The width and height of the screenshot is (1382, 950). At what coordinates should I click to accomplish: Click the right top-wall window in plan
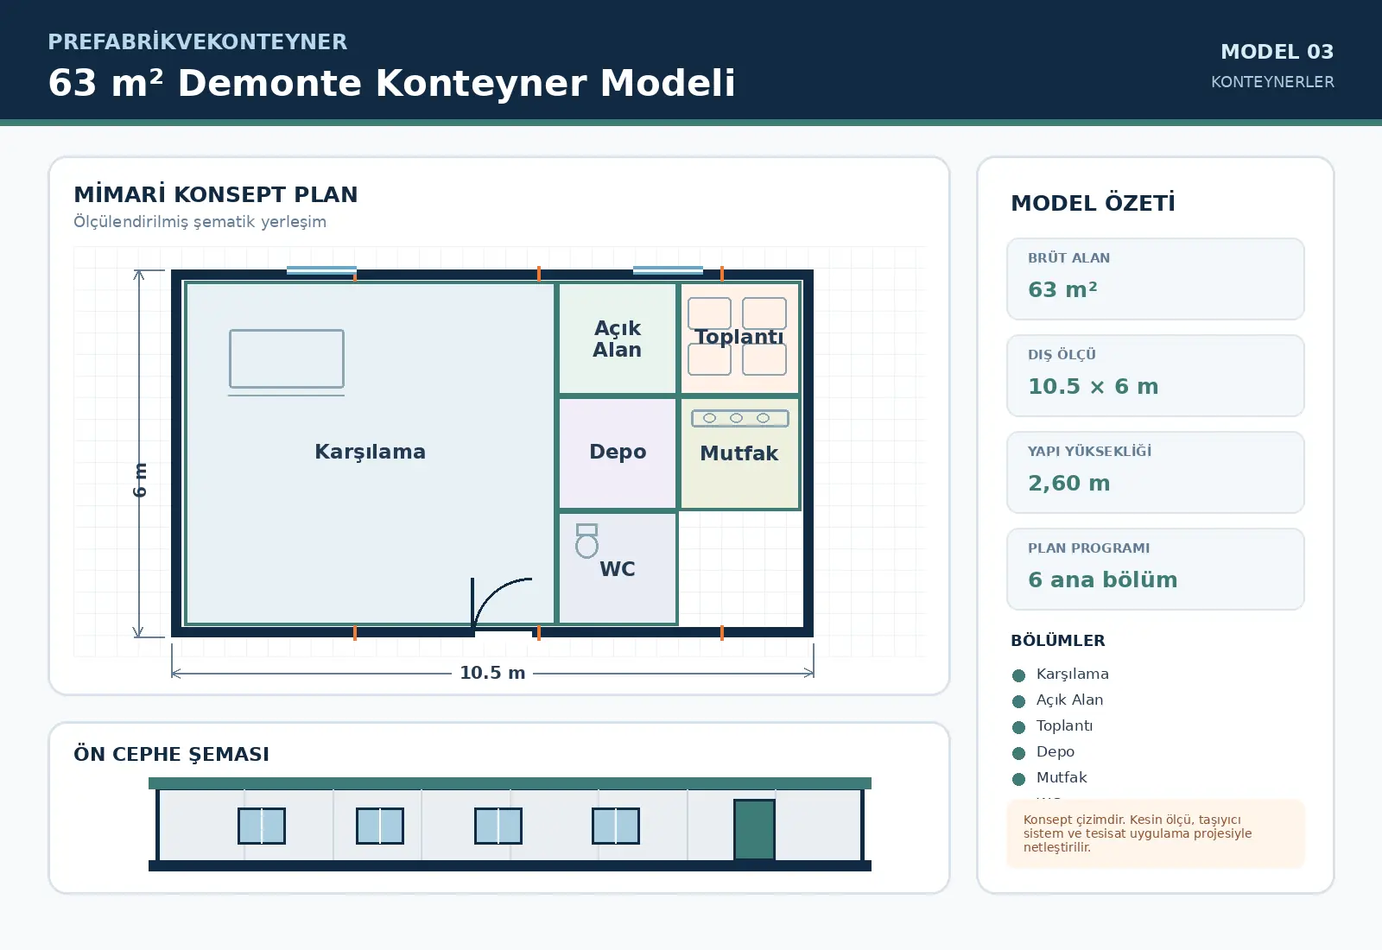(x=668, y=270)
